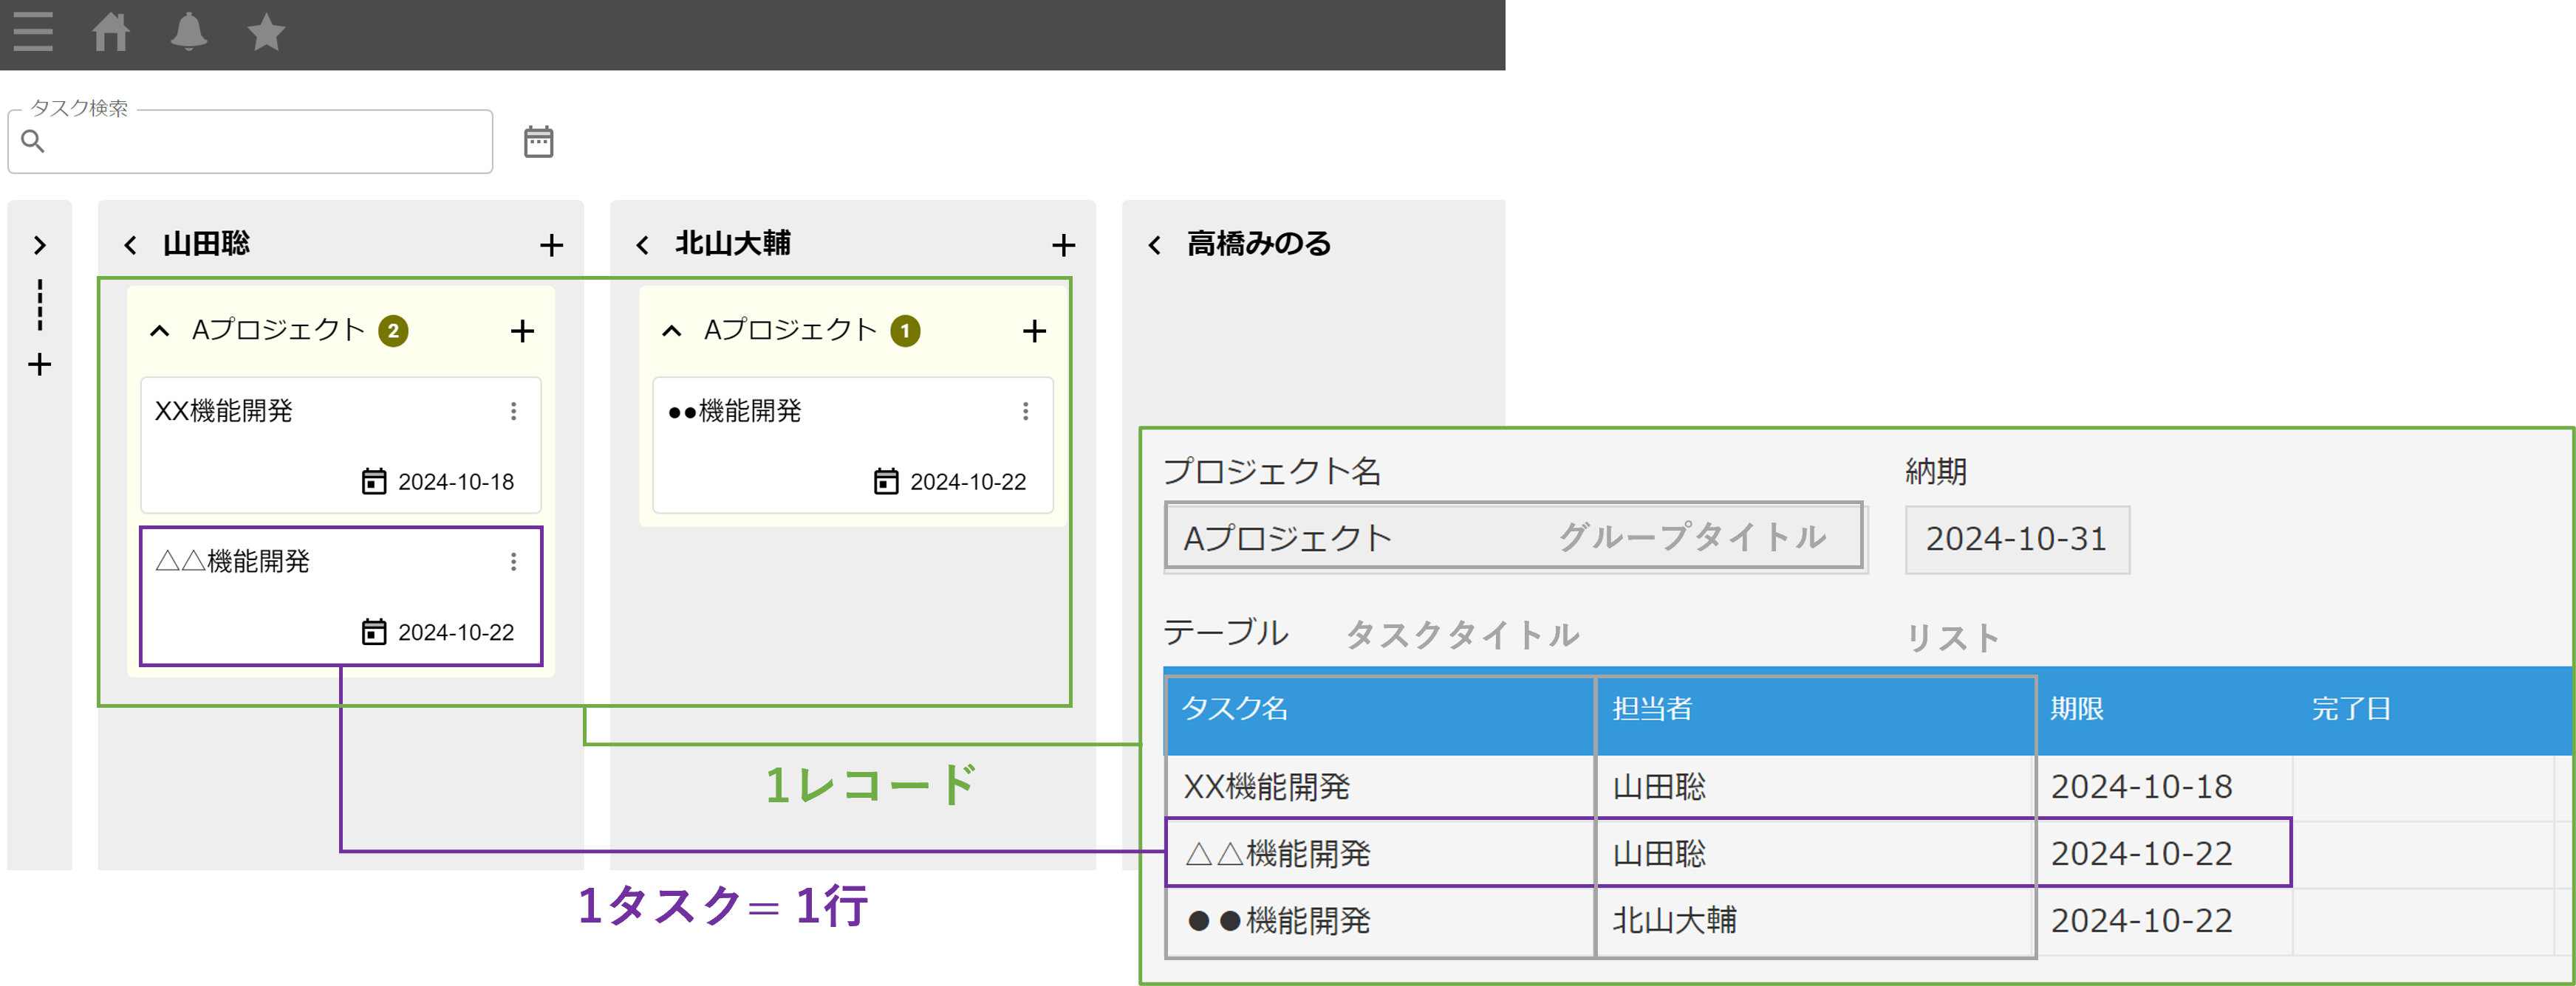Open the hamburger menu icon

coord(33,32)
